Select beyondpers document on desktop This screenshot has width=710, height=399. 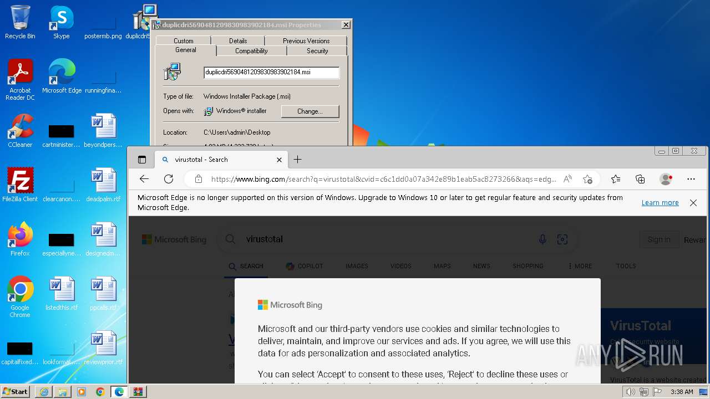tap(103, 131)
